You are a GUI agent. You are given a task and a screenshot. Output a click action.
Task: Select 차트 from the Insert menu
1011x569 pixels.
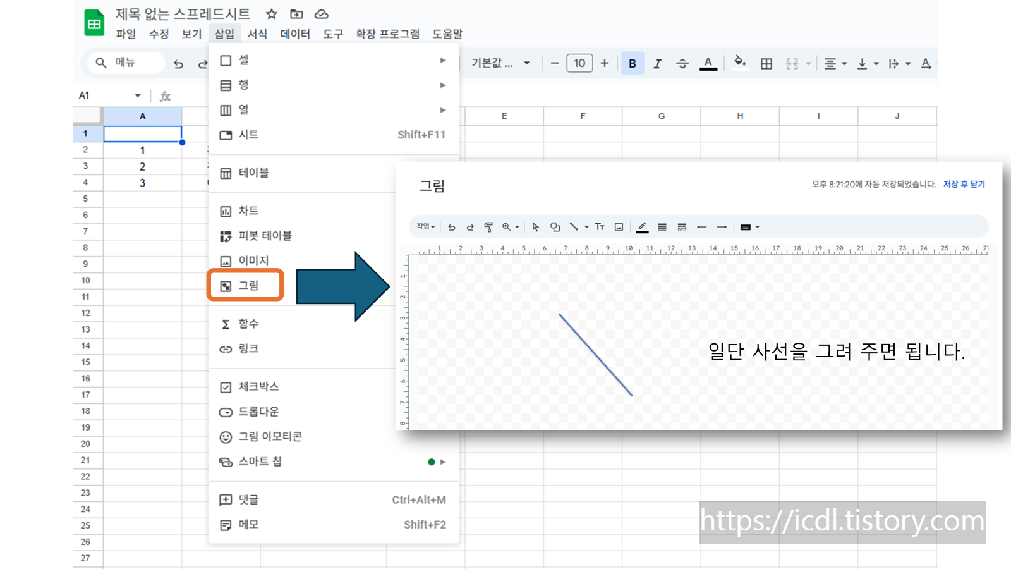[249, 211]
